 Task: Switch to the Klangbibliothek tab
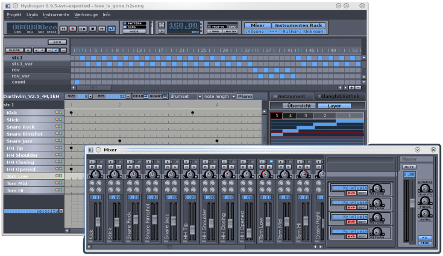(341, 96)
